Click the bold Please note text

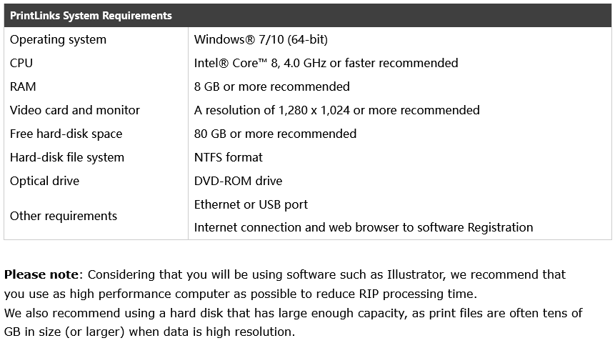coord(41,274)
